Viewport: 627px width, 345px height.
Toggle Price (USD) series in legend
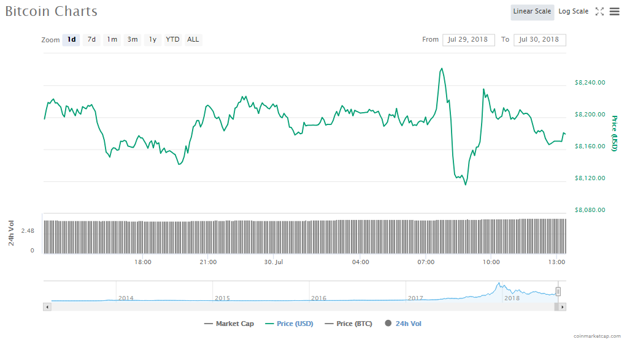(289, 324)
